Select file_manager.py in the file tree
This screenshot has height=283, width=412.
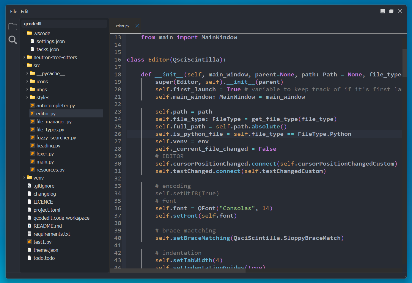click(54, 122)
